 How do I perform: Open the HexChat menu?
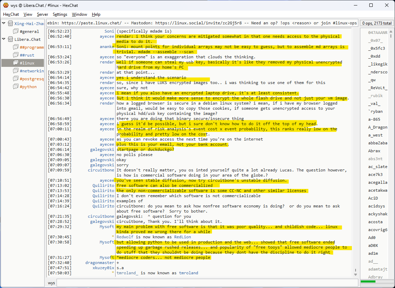pyautogui.click(x=11, y=14)
